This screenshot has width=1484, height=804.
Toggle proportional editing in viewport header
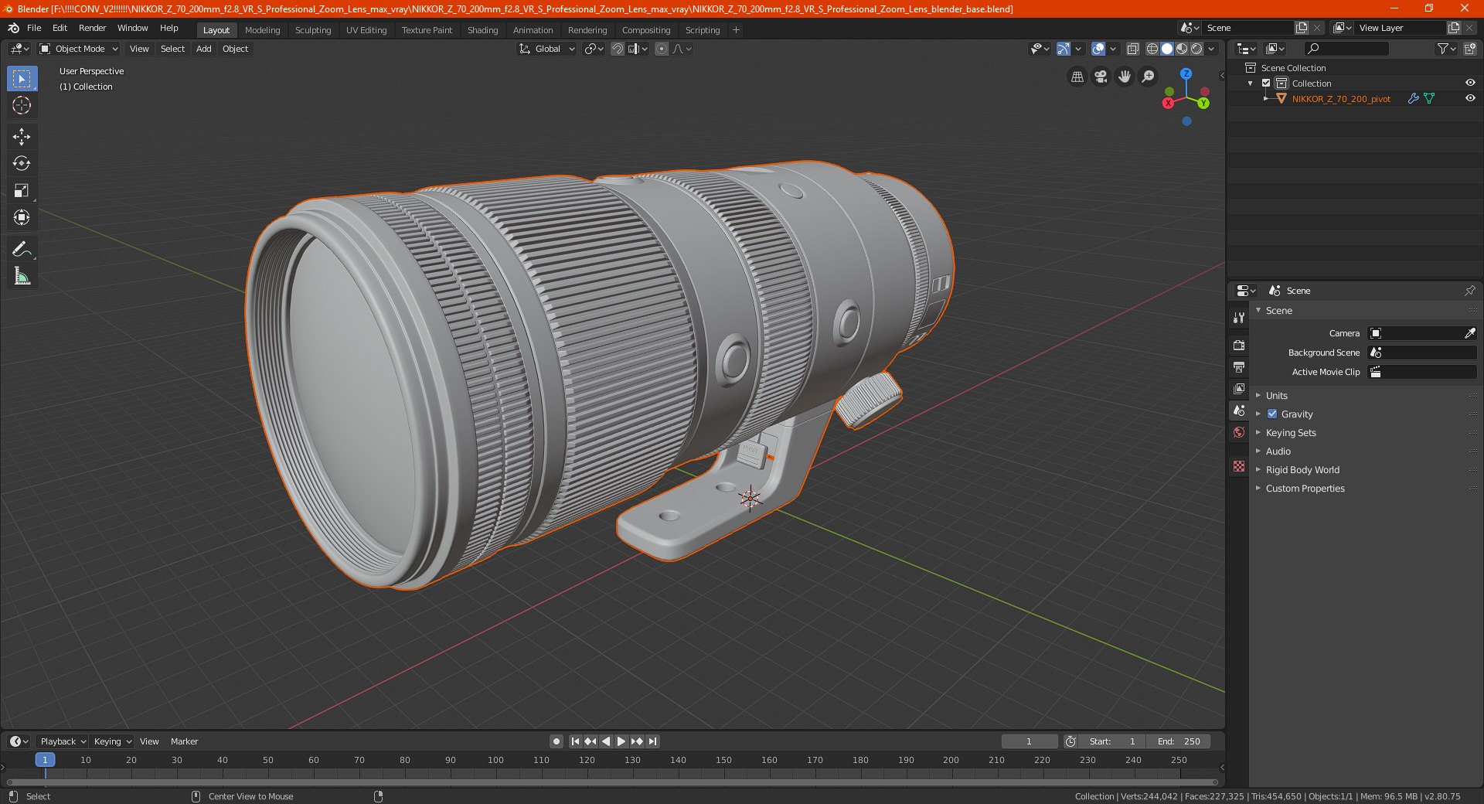click(x=662, y=49)
